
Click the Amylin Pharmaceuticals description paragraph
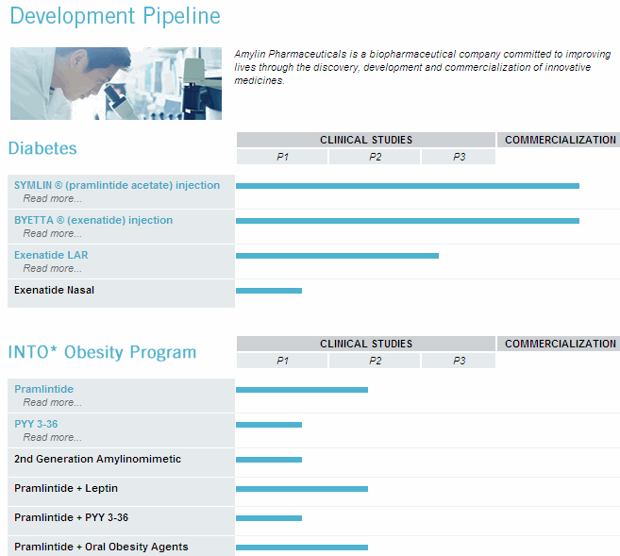422,67
